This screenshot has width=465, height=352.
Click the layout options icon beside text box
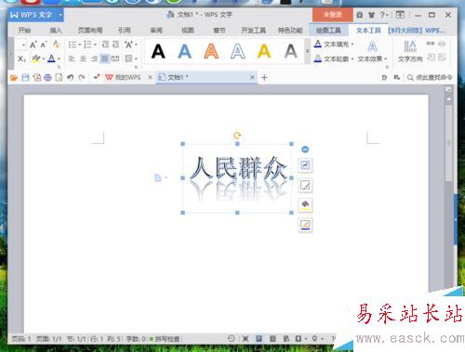[305, 165]
